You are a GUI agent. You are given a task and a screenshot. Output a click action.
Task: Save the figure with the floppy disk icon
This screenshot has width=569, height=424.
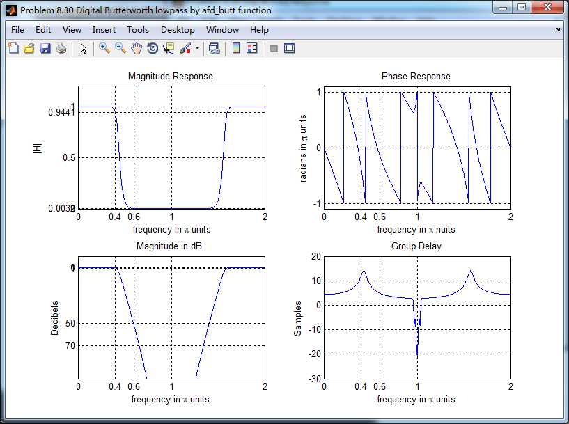(45, 48)
